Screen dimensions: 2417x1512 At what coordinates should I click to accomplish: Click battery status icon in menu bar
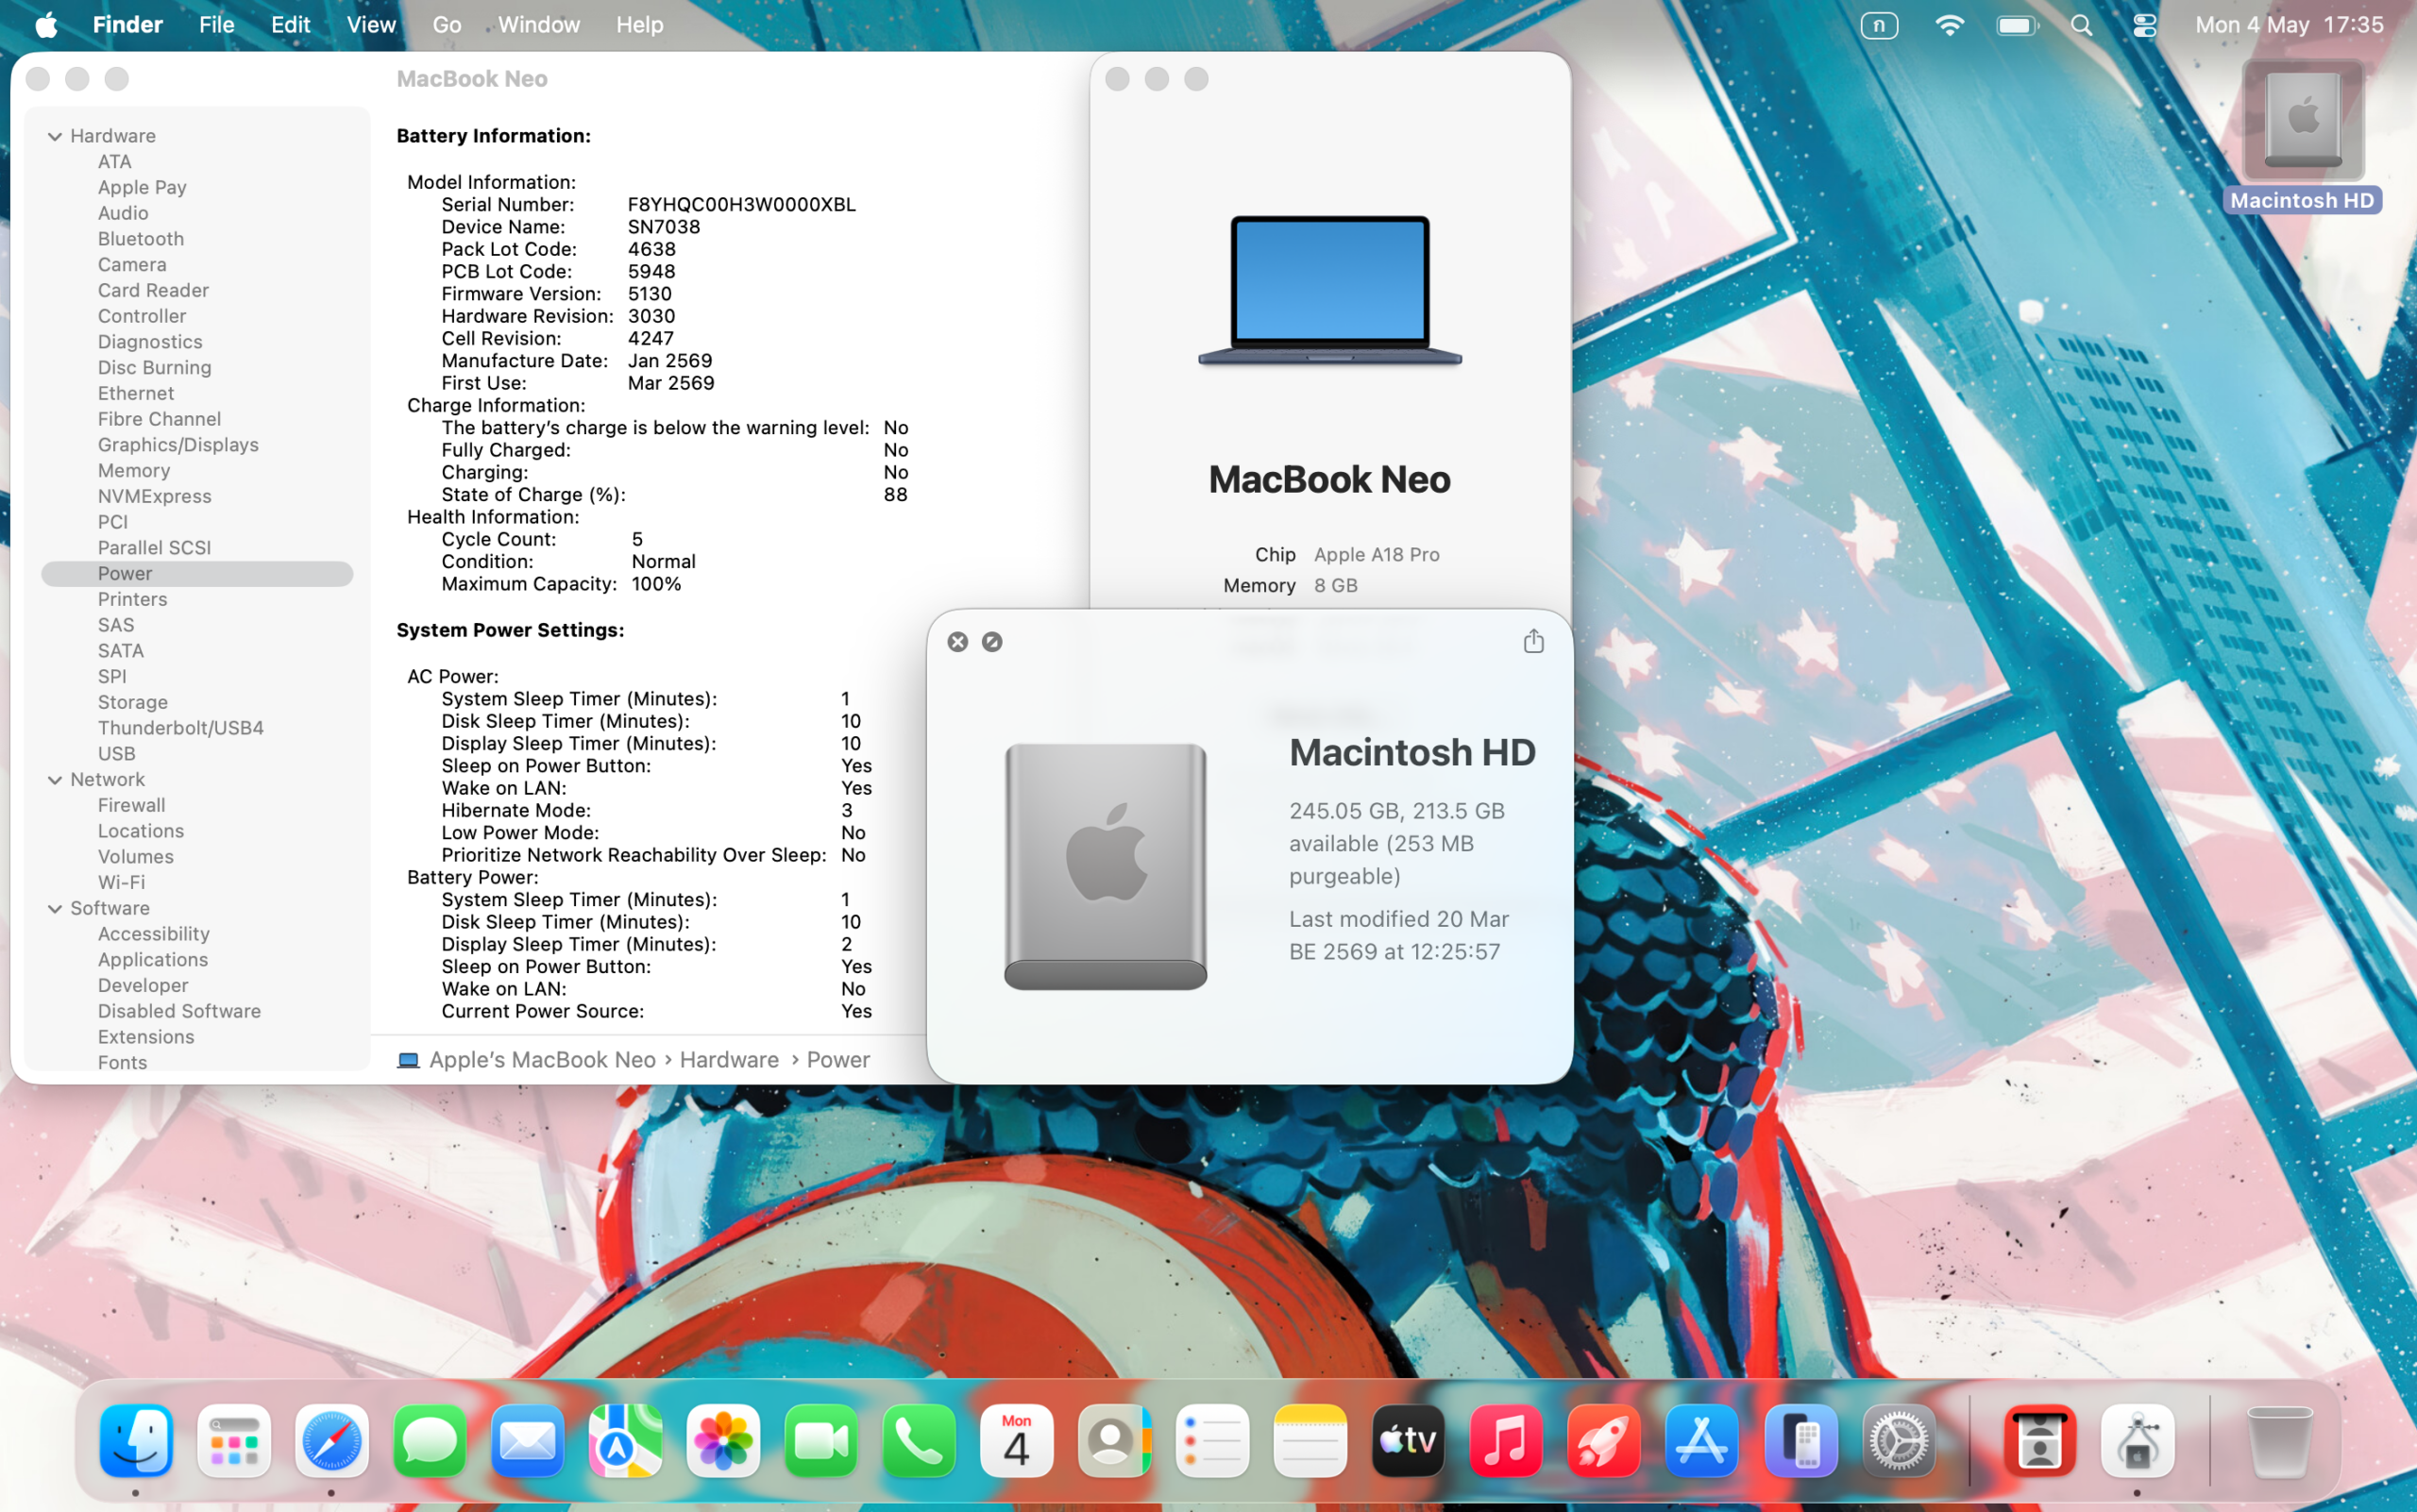2017,25
